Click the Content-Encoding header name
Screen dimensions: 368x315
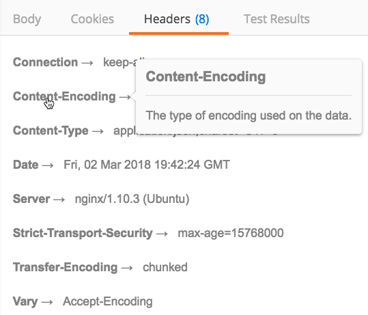point(64,96)
